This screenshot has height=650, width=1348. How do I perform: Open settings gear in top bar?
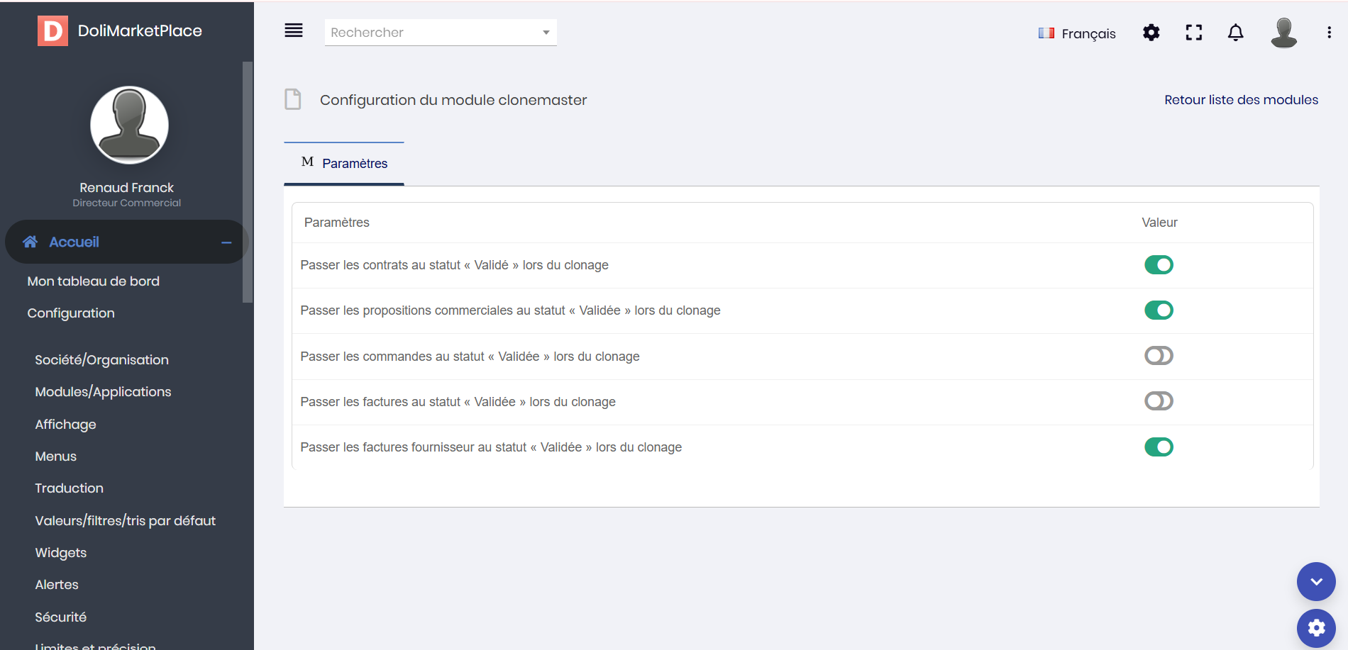pos(1151,33)
